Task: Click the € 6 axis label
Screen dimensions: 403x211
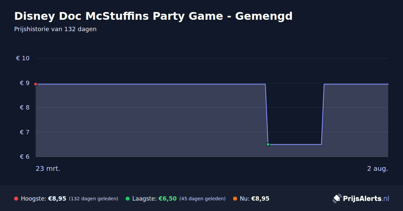Action: click(x=25, y=157)
